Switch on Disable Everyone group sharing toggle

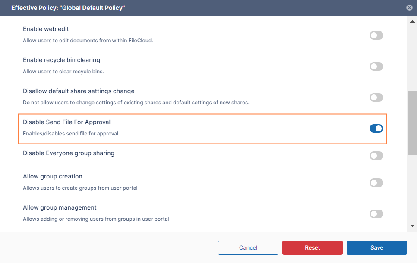click(x=376, y=156)
